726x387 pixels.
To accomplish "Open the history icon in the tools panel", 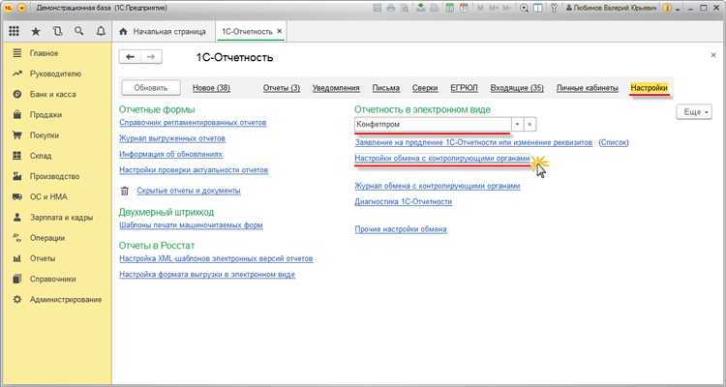I will pyautogui.click(x=57, y=31).
